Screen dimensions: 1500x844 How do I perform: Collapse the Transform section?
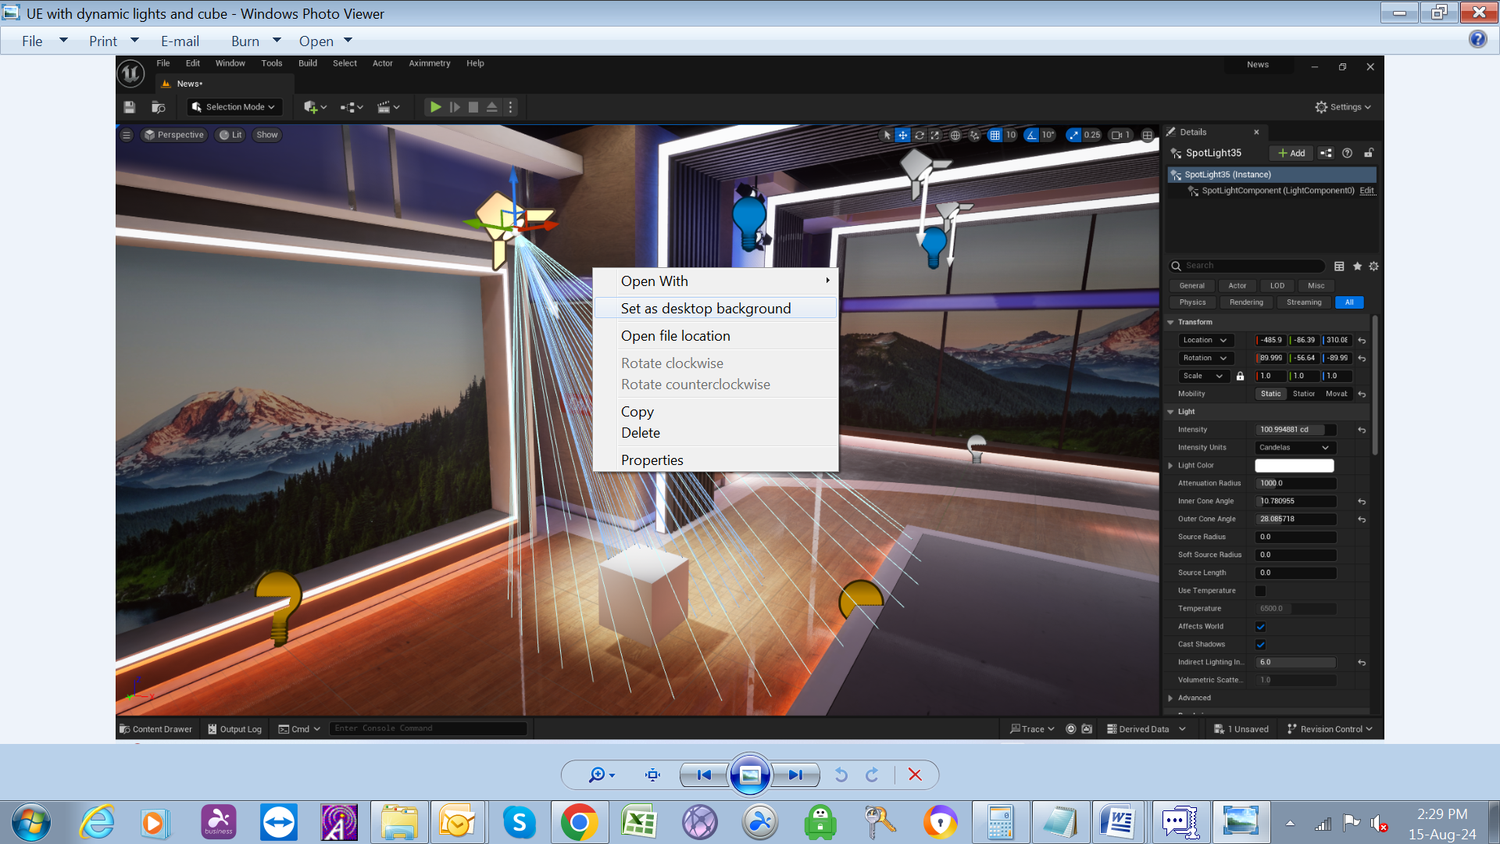click(x=1170, y=322)
